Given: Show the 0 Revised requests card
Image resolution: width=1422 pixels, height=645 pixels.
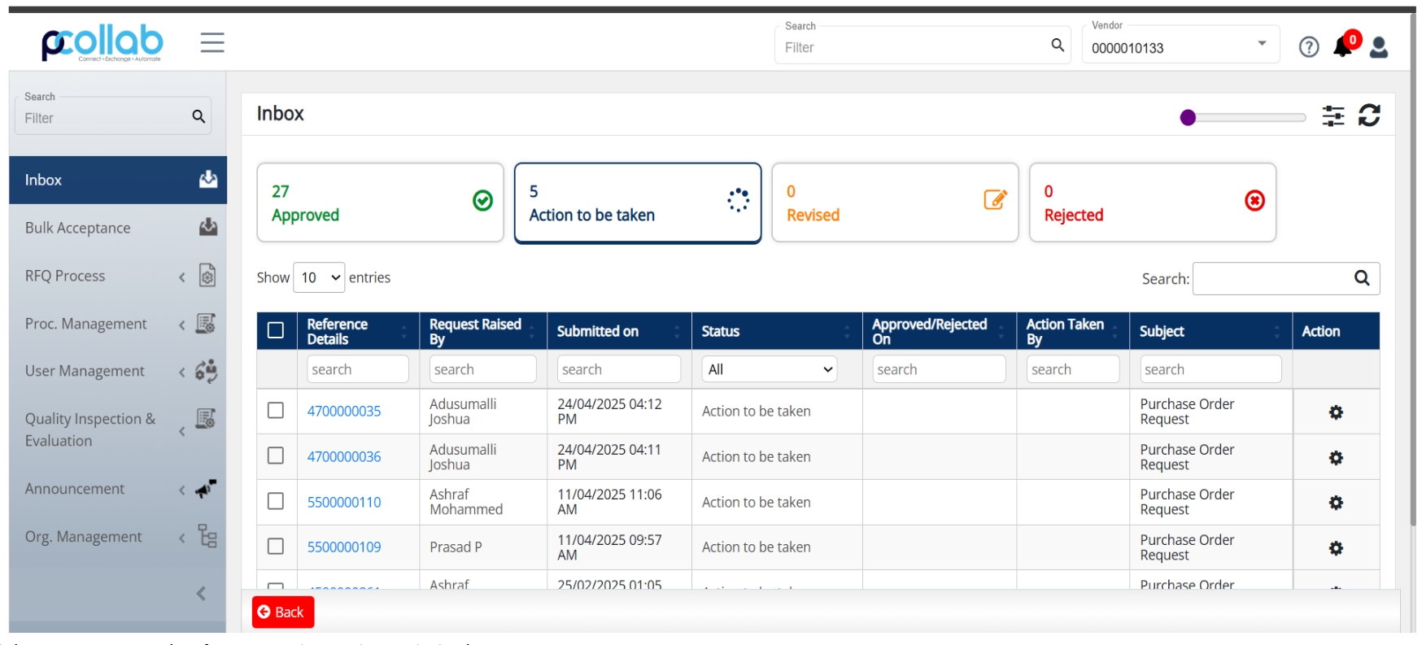Looking at the screenshot, I should [x=895, y=203].
